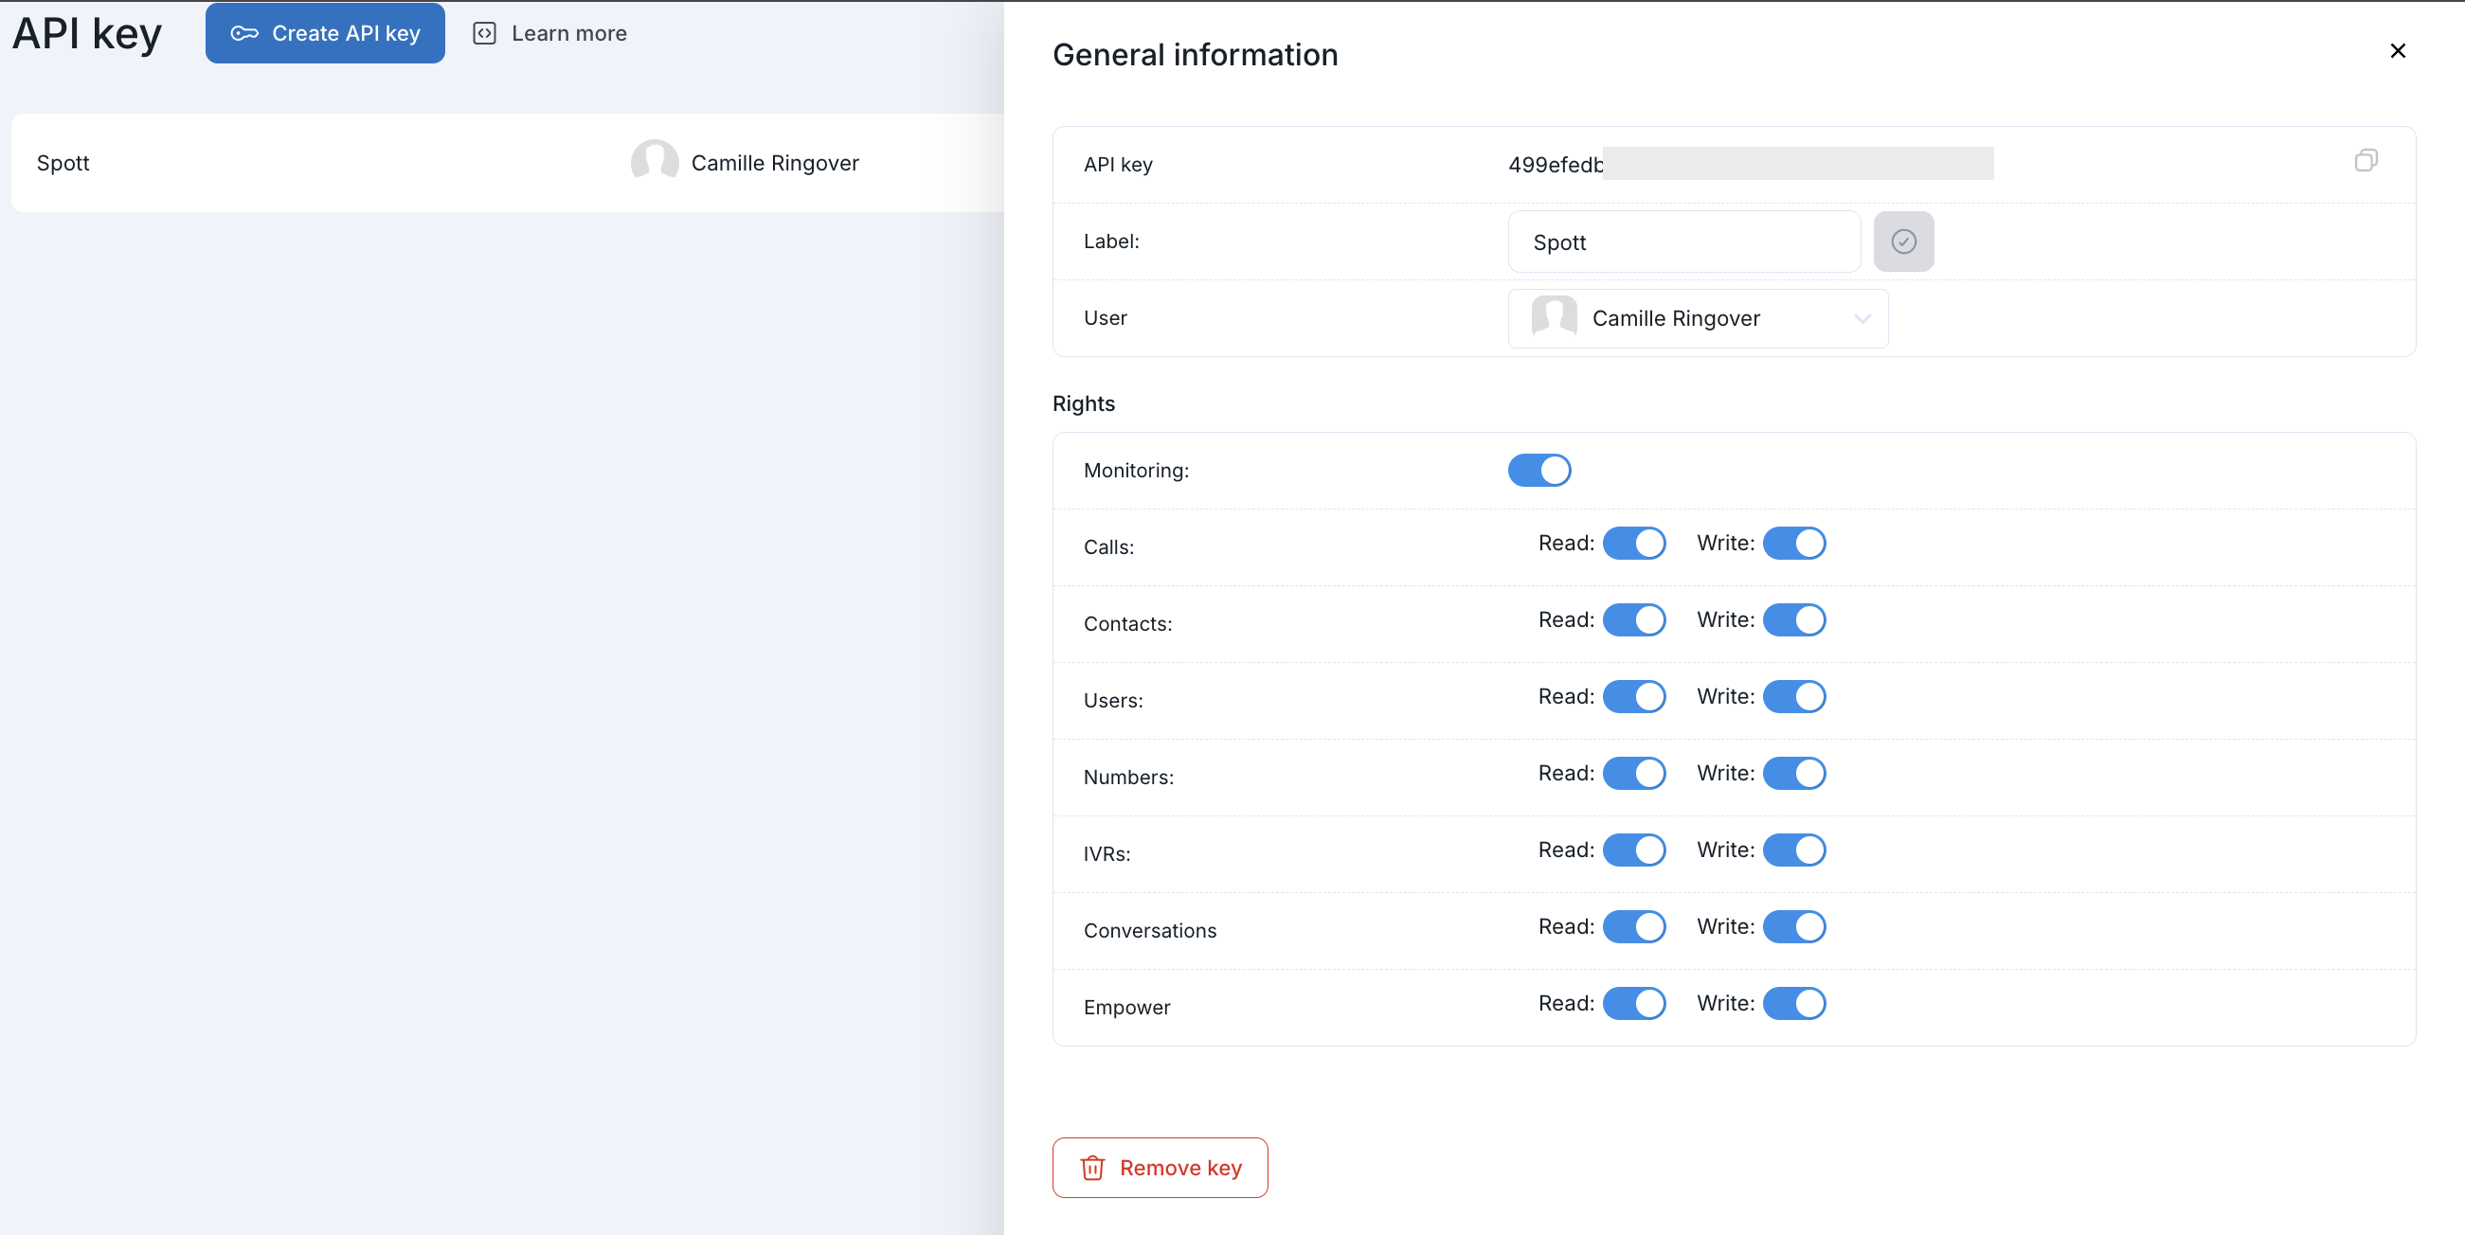Viewport: 2465px width, 1235px height.
Task: Turn off Calls Write permission
Action: [1793, 543]
